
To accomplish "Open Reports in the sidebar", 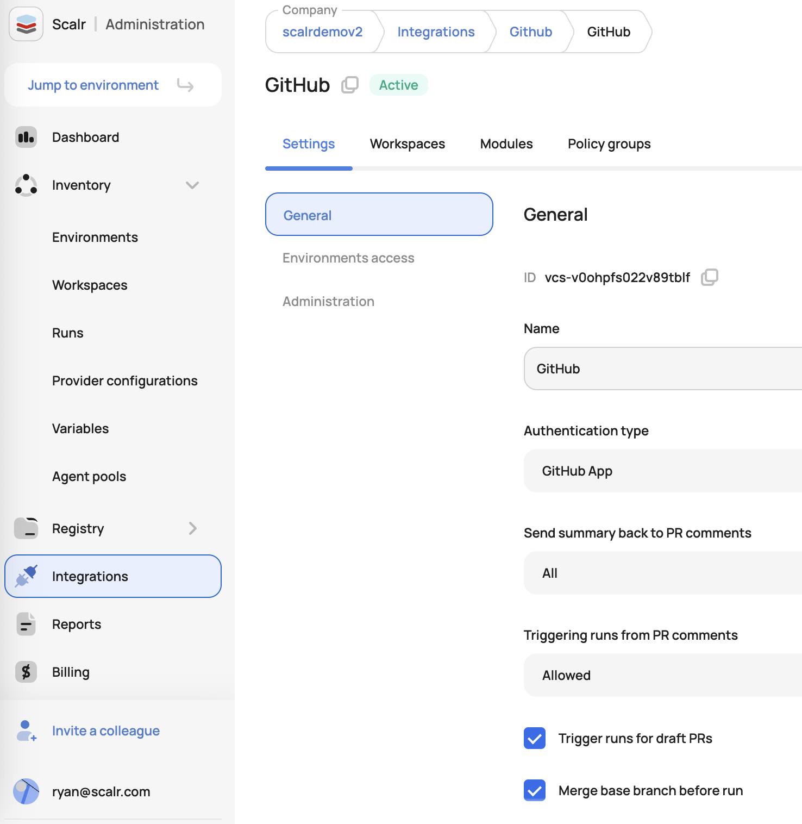I will [77, 625].
